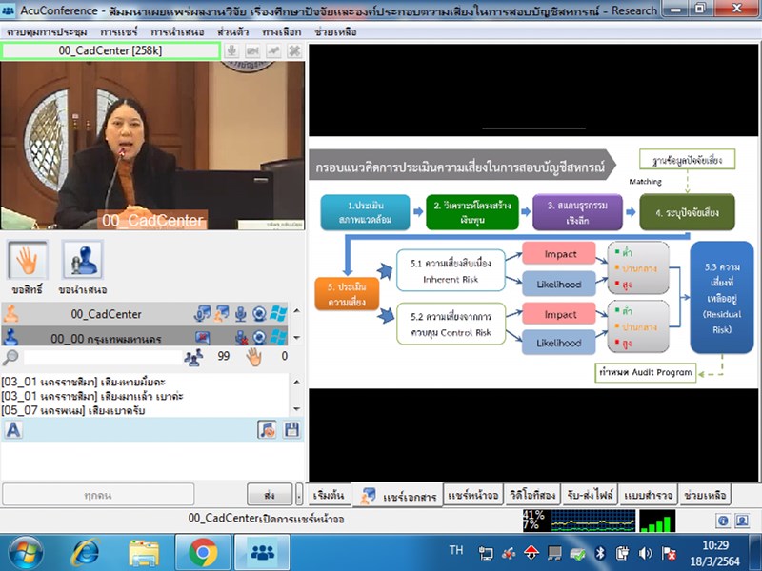
Task: Click the chat log down arrow
Action: 297,409
